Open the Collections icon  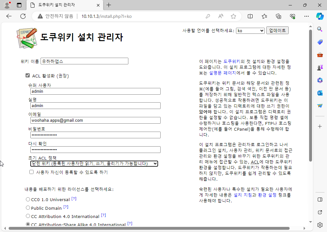278,16
